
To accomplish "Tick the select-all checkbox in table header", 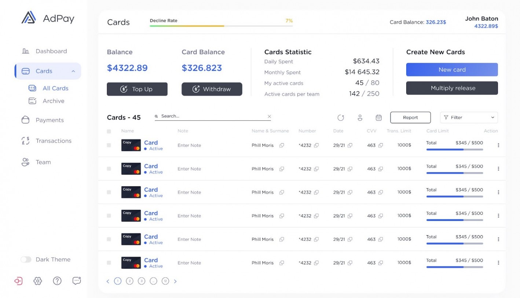I will (109, 131).
